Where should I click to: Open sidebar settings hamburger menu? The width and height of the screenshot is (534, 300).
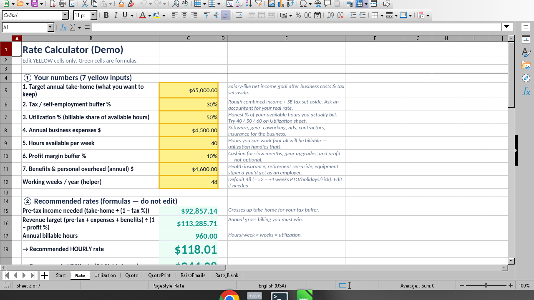pos(526,27)
